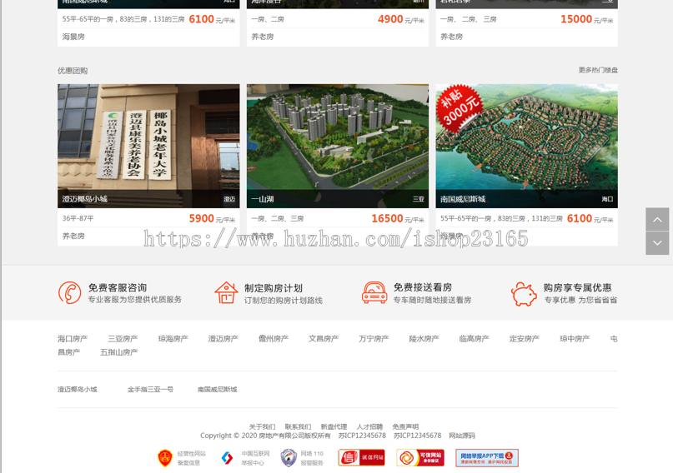Image resolution: width=673 pixels, height=473 pixels.
Task: Click the 万宁房产 link
Action: click(374, 338)
